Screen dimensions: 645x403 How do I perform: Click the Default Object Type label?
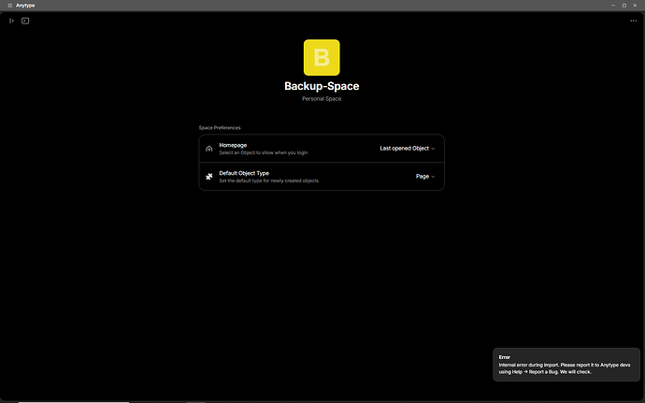244,173
